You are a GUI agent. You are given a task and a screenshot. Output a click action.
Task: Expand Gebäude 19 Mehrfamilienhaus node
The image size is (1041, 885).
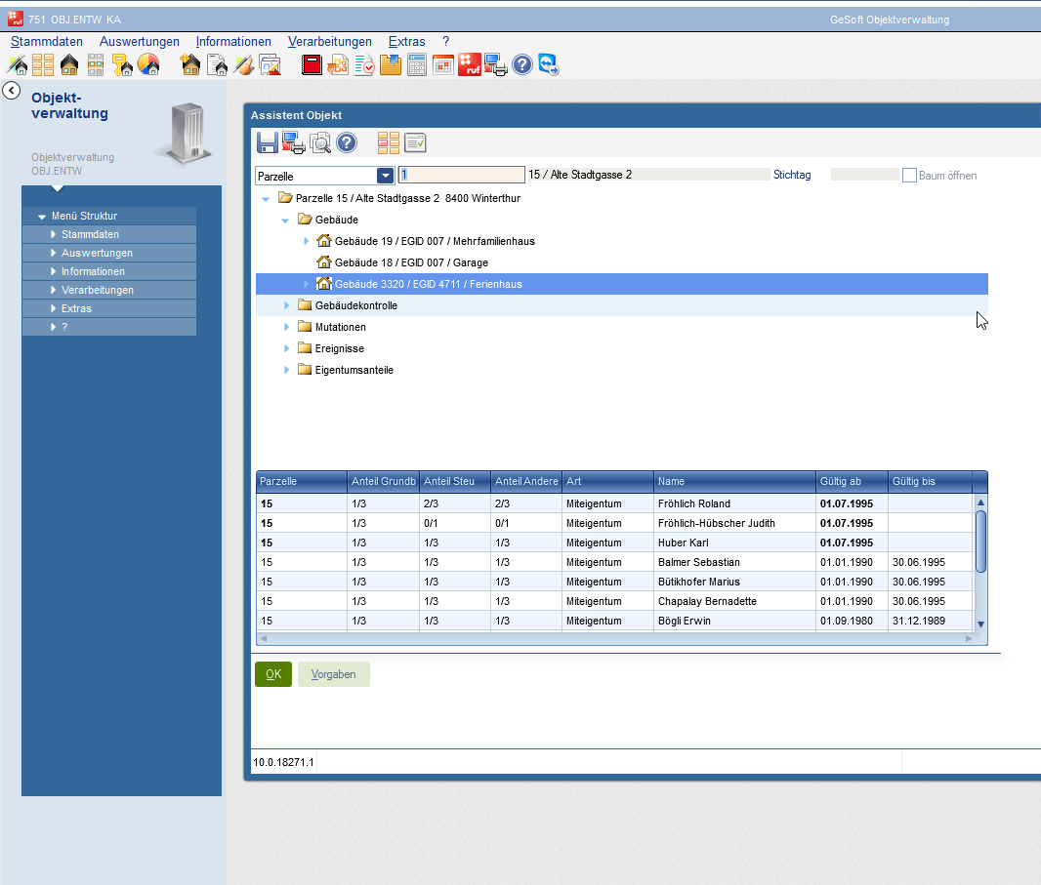tap(306, 241)
